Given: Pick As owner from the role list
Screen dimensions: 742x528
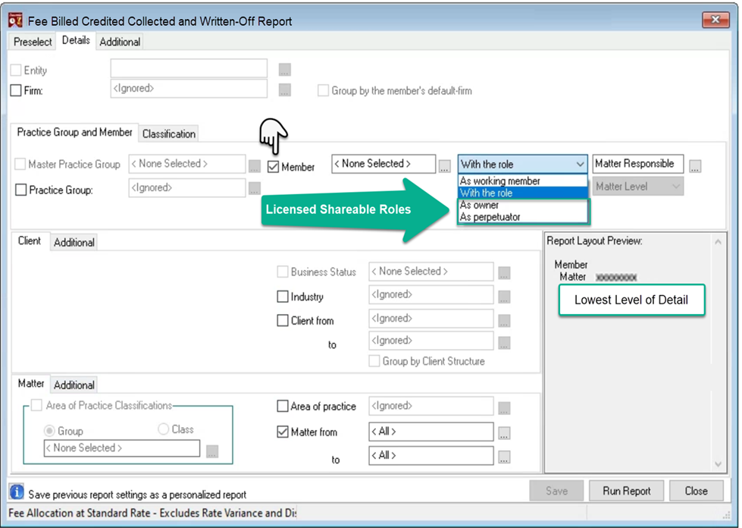Looking at the screenshot, I should (522, 205).
